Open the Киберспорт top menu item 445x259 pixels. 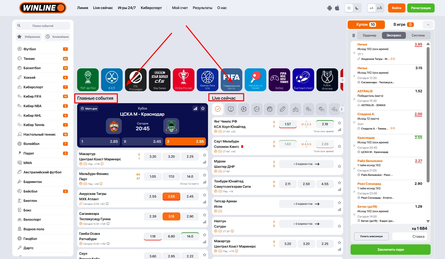[151, 8]
